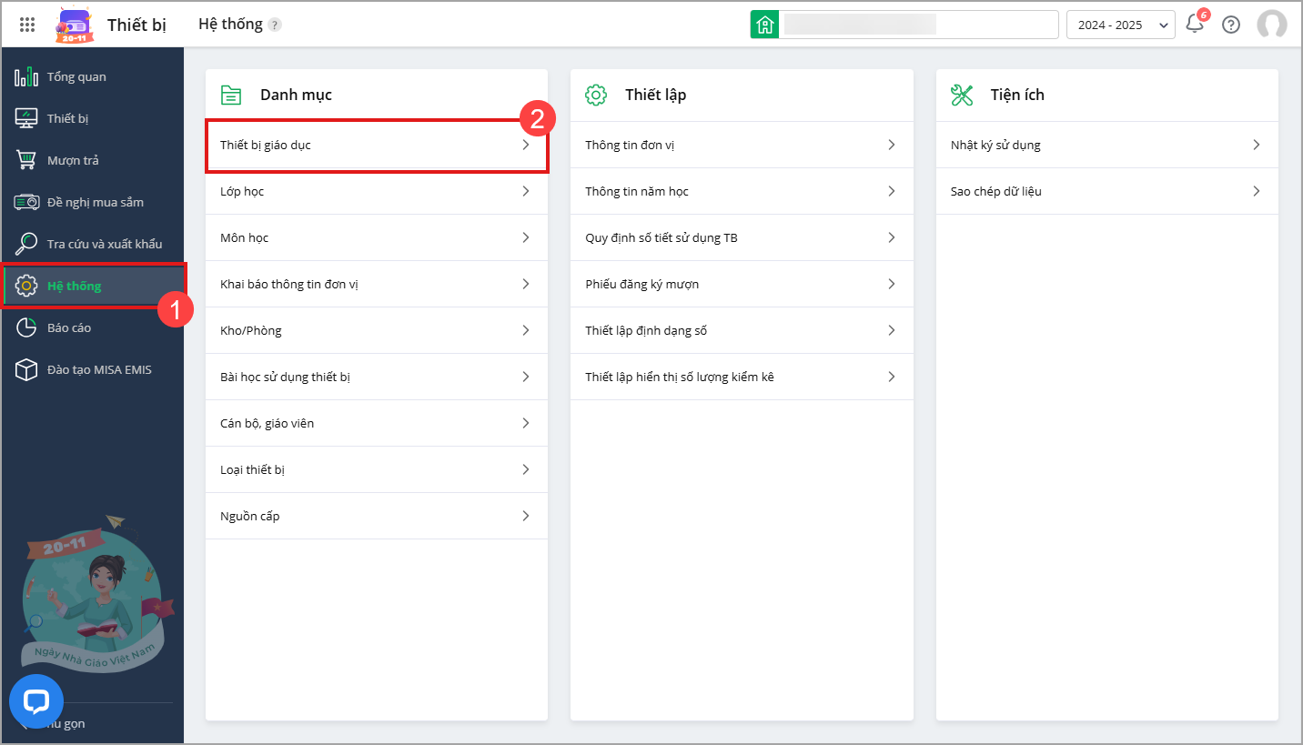Click the user profile avatar

pyautogui.click(x=1271, y=25)
